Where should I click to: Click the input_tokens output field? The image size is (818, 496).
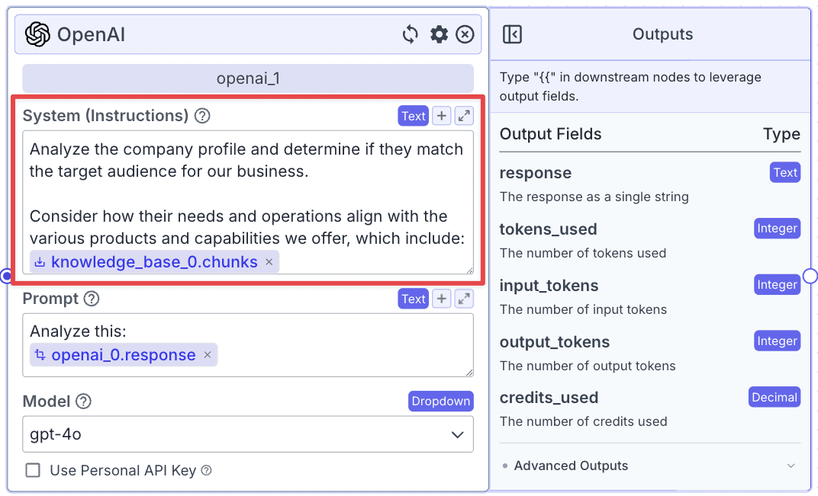click(x=549, y=286)
